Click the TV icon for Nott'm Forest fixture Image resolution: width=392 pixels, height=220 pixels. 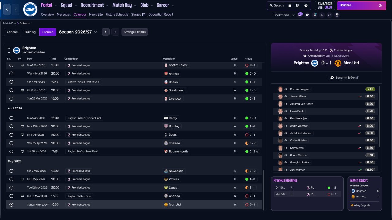(x=22, y=65)
